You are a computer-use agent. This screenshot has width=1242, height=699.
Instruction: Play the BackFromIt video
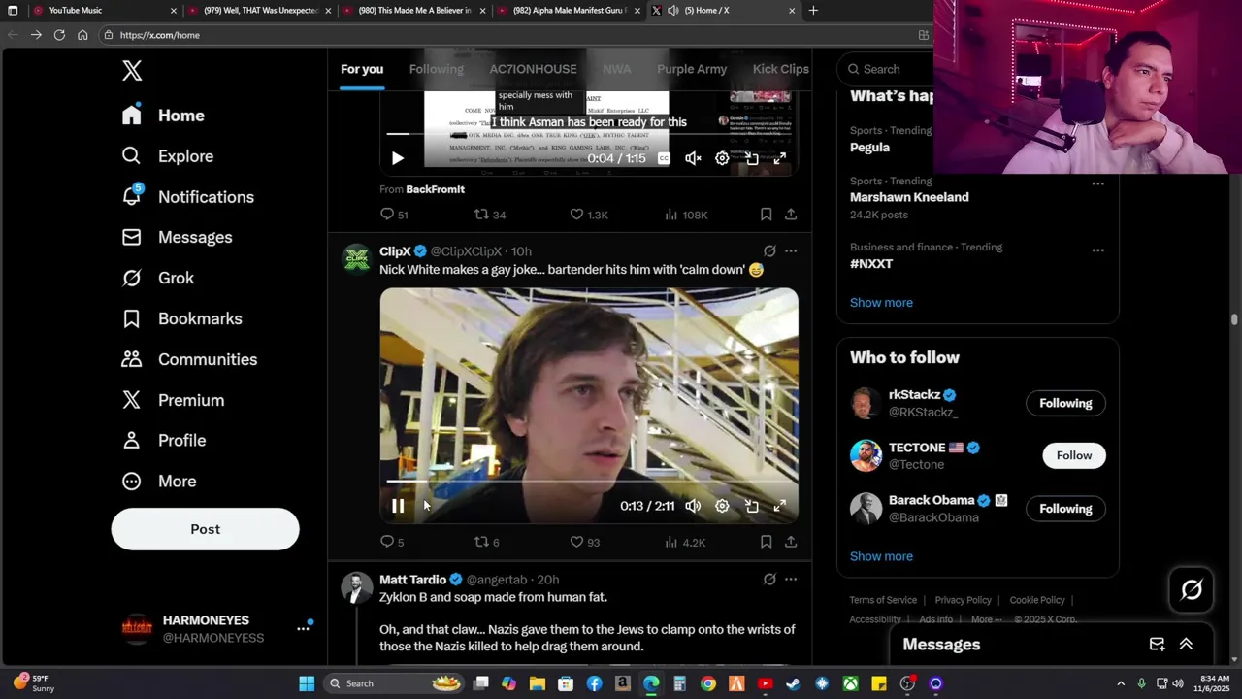click(x=398, y=158)
